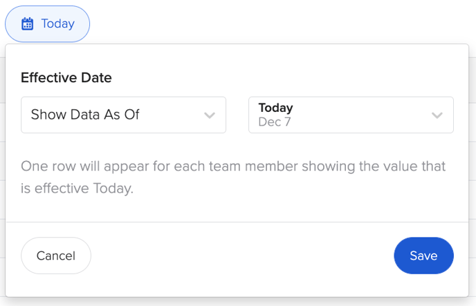Expand the chevron beside Today Dec 7
This screenshot has height=306, width=476.
(x=437, y=115)
